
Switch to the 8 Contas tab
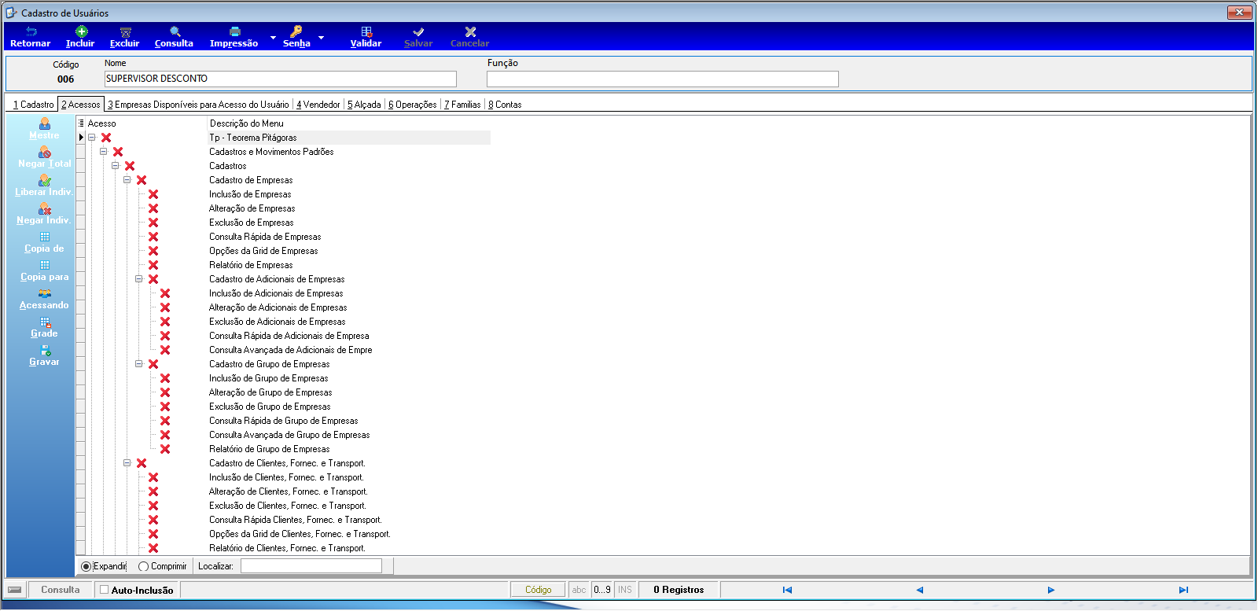click(505, 105)
